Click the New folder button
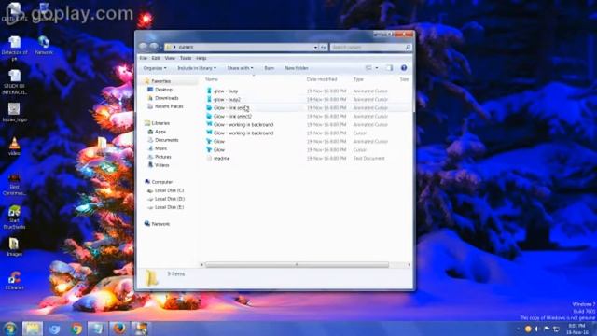This screenshot has height=336, width=597. tap(297, 68)
